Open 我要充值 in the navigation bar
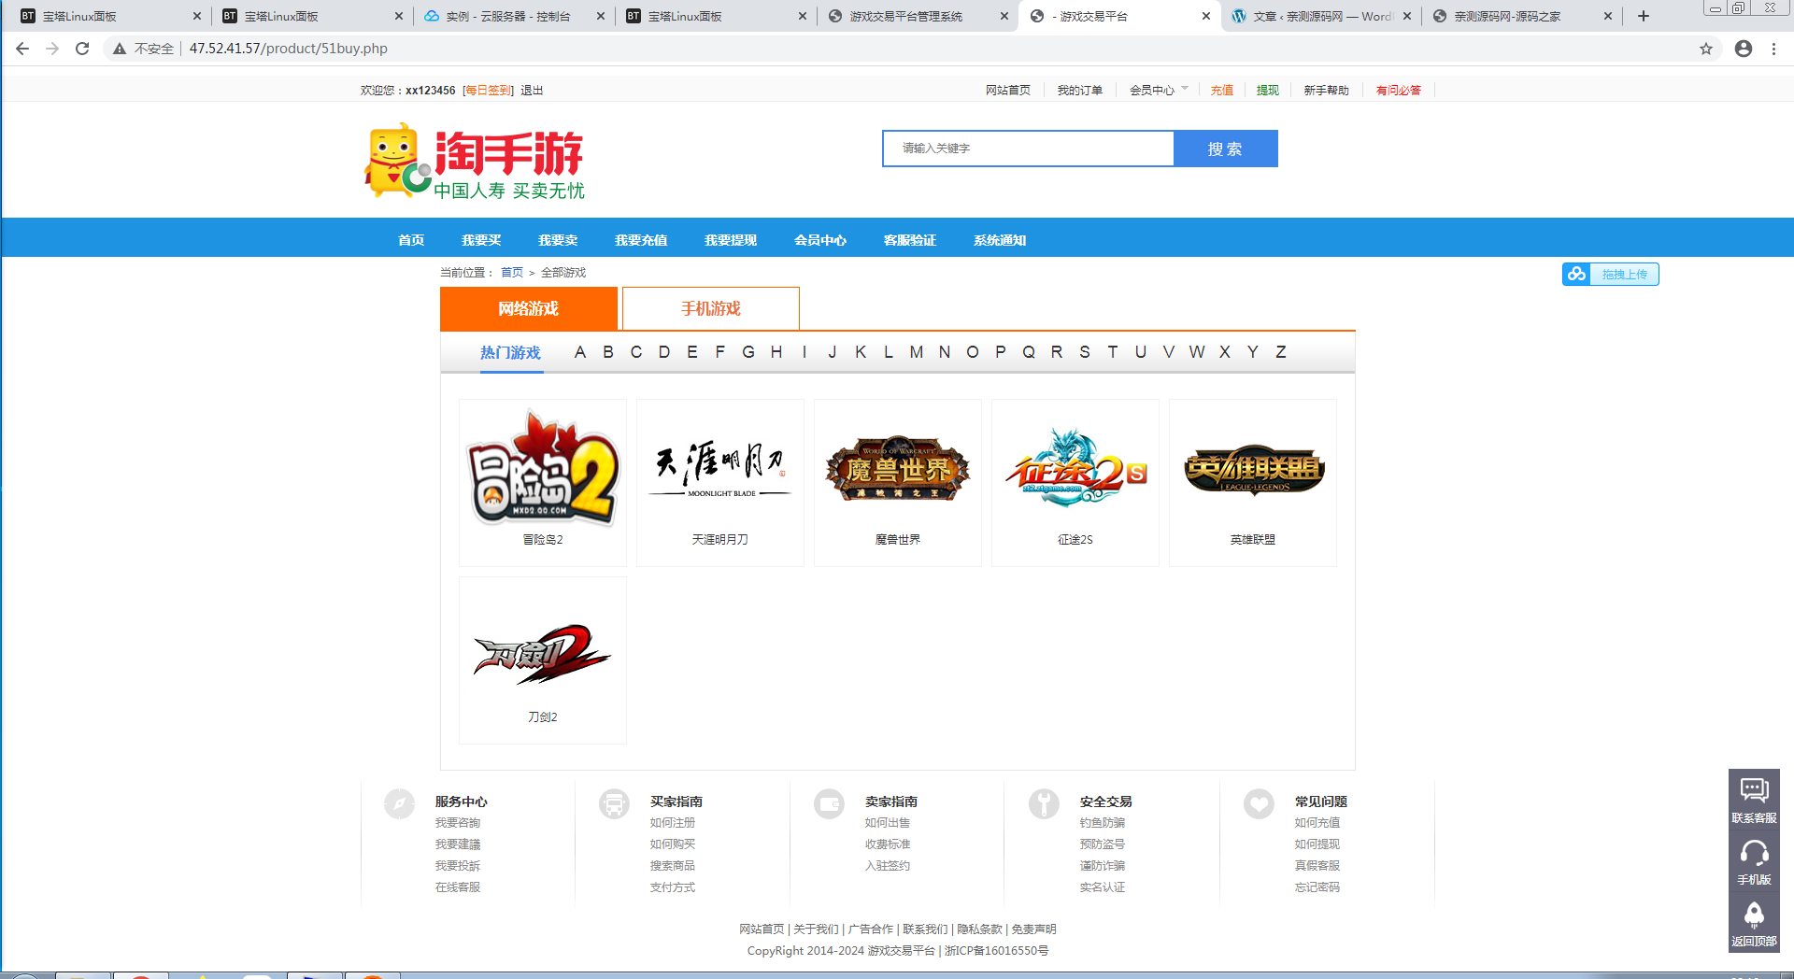This screenshot has height=979, width=1794. coord(641,240)
